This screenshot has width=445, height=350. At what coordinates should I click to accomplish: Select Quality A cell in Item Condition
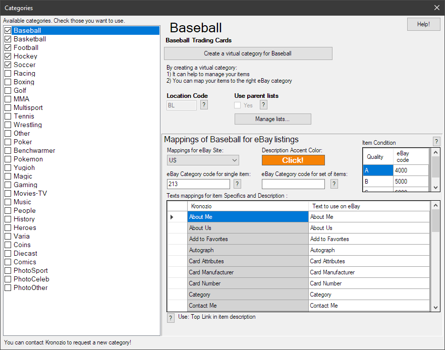click(378, 170)
